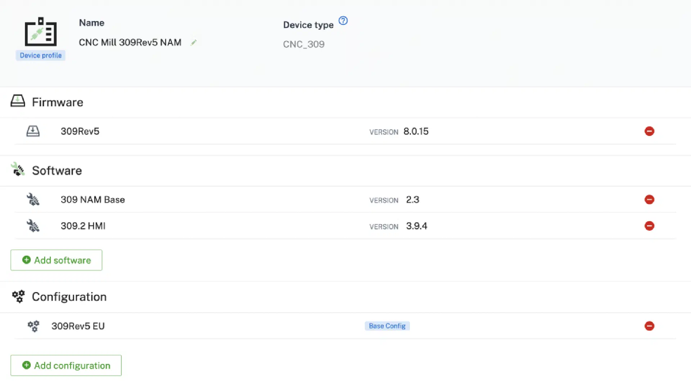
Task: Select the 309Rev5 firmware name
Action: (80, 131)
